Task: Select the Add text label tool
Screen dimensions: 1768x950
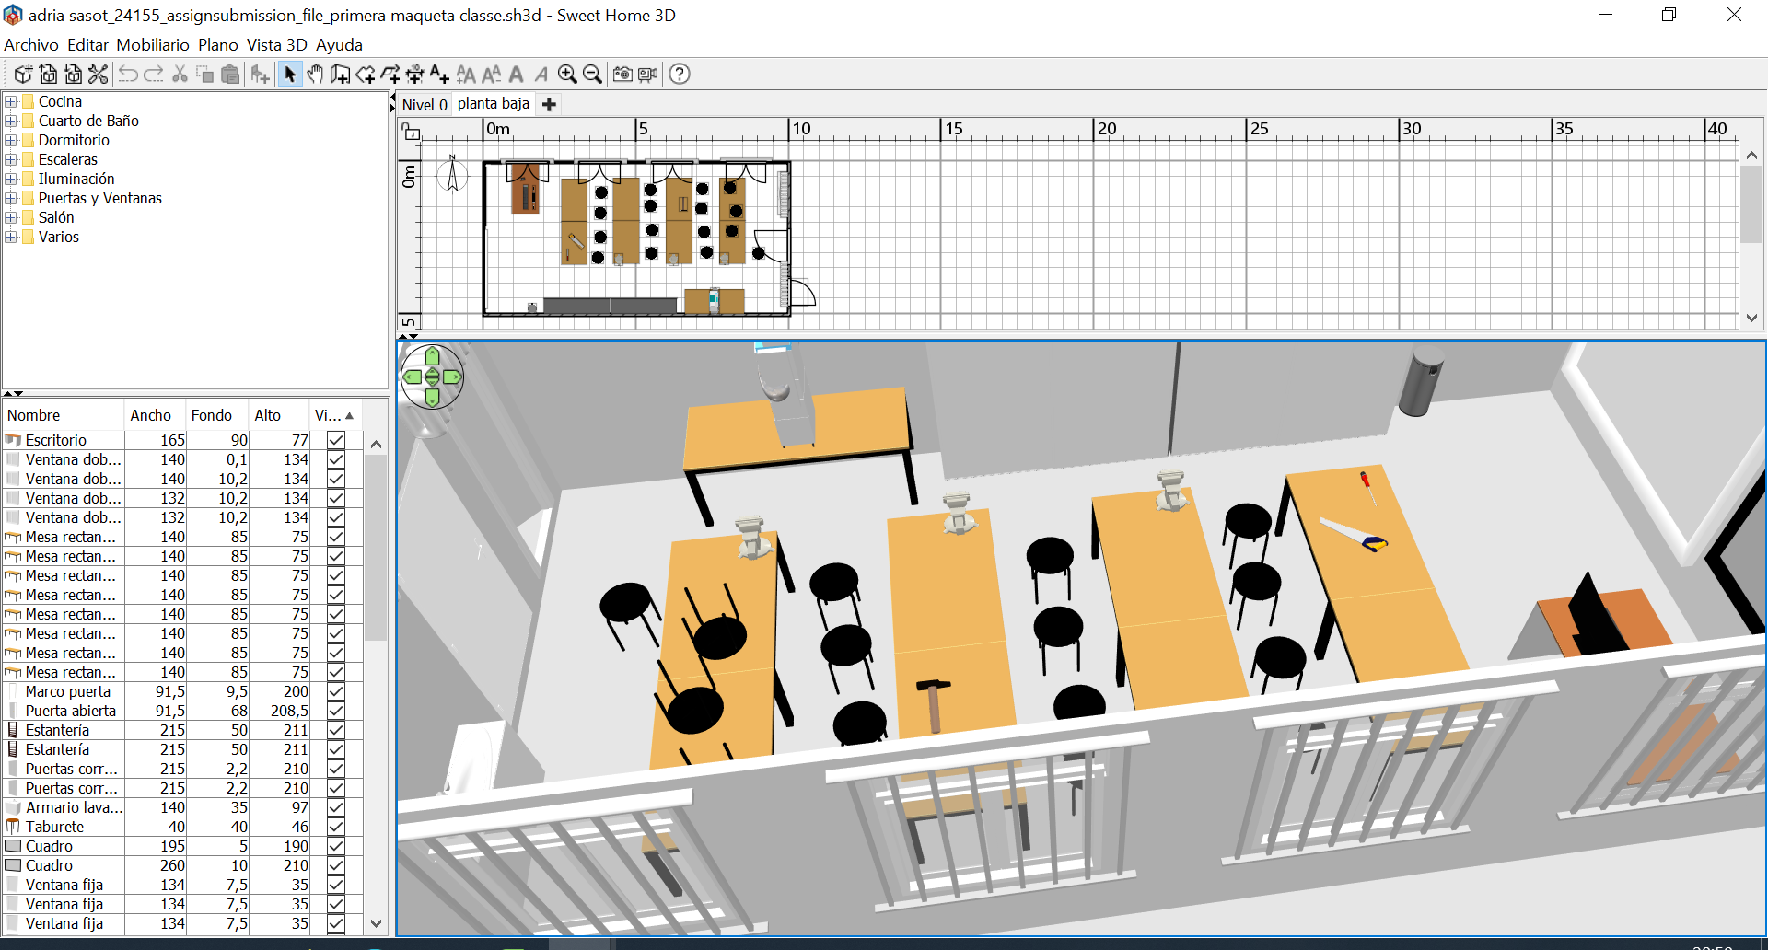Action: pyautogui.click(x=439, y=75)
